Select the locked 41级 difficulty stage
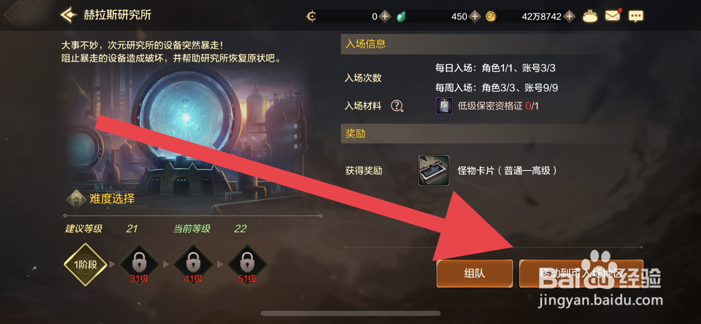701x324 pixels. [193, 264]
